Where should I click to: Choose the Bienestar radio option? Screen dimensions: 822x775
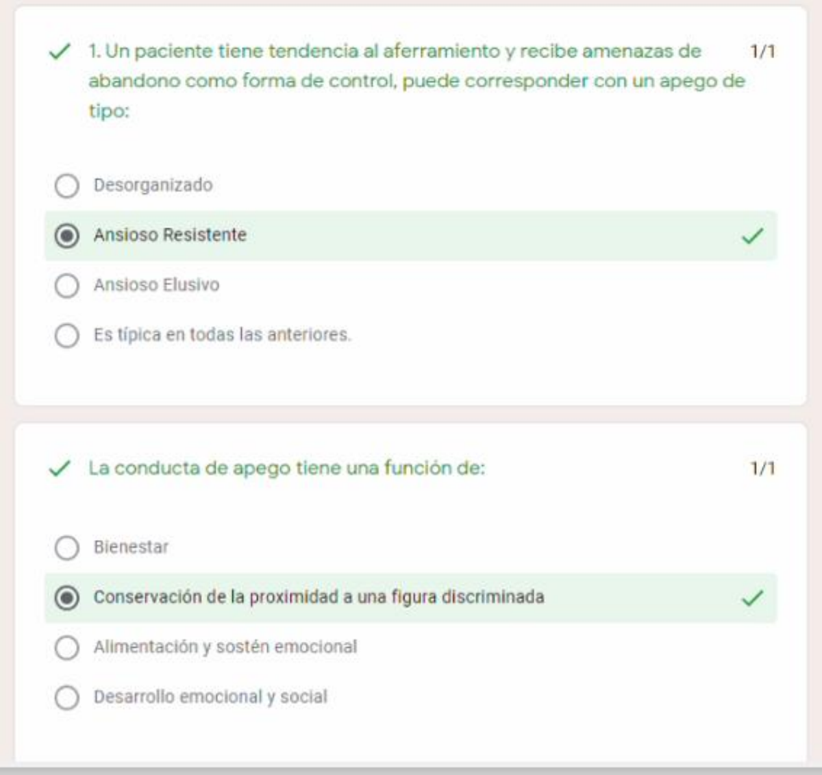point(66,548)
